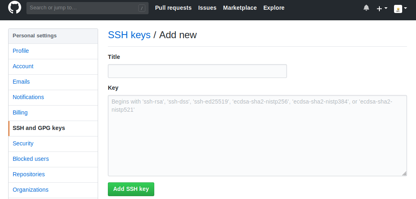Image resolution: width=416 pixels, height=199 pixels.
Task: Open Marketplace from the header
Action: [240, 8]
